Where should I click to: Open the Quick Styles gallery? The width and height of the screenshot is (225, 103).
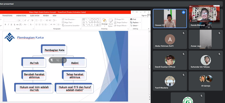click(111, 23)
